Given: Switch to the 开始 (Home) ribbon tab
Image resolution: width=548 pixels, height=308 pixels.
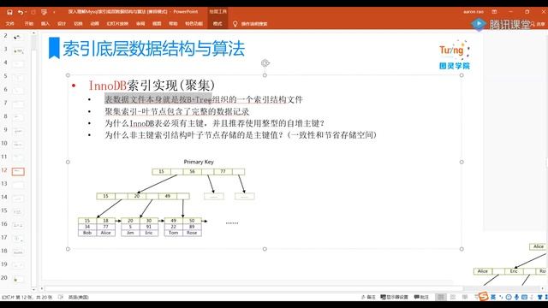Looking at the screenshot, I should (x=28, y=24).
